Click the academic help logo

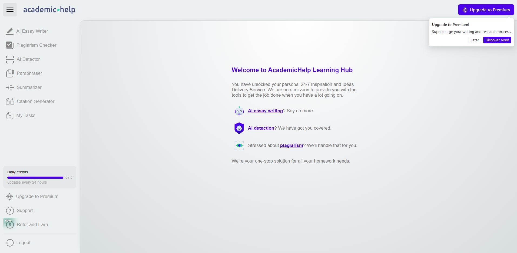click(49, 10)
